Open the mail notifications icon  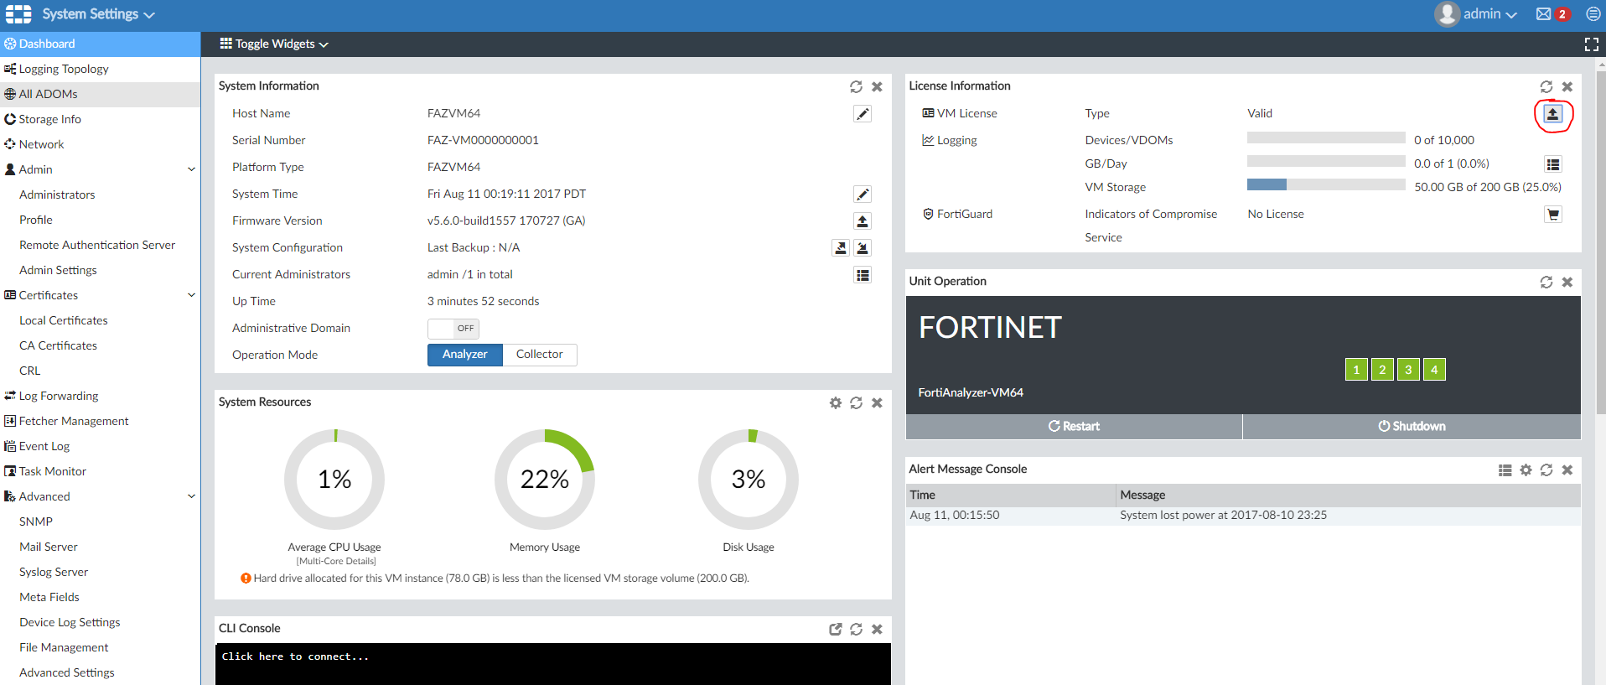pyautogui.click(x=1544, y=14)
